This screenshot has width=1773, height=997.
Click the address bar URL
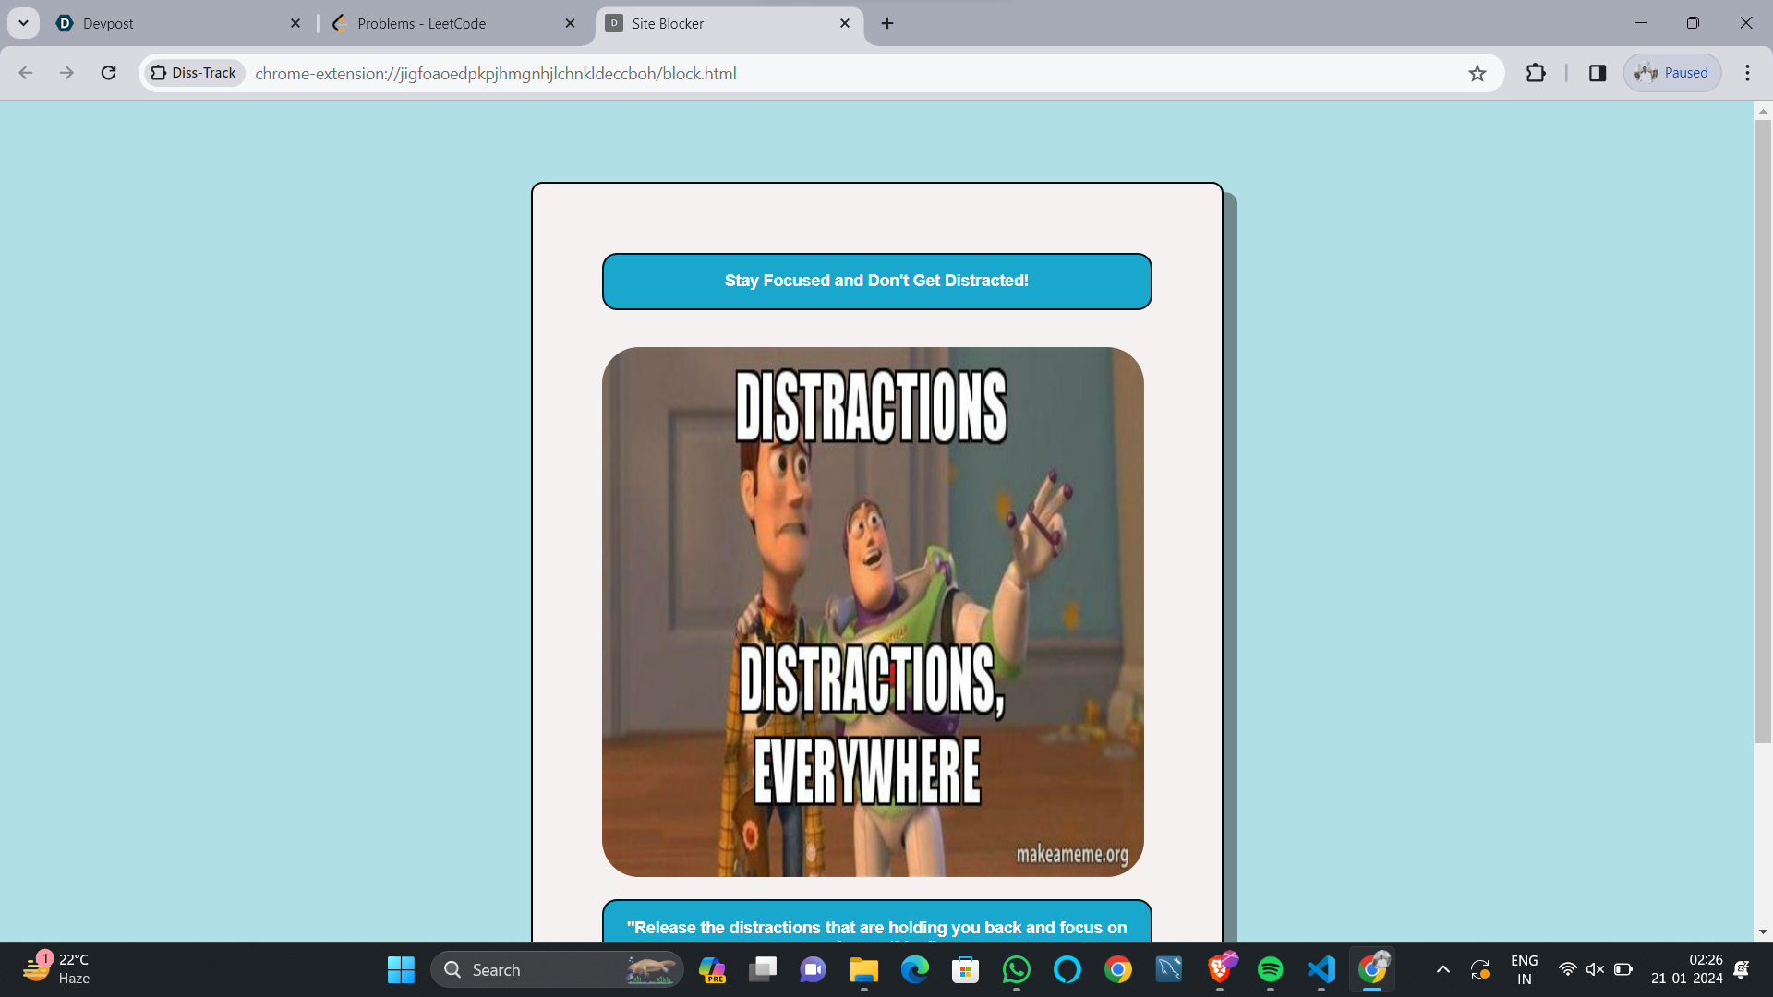click(496, 74)
